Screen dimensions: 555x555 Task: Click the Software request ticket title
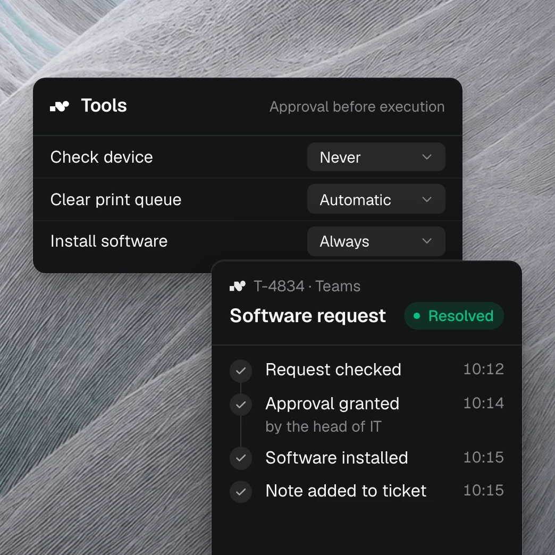pos(308,316)
